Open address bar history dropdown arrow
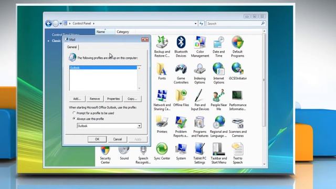Viewport: 336px width, 189px height. point(195,24)
